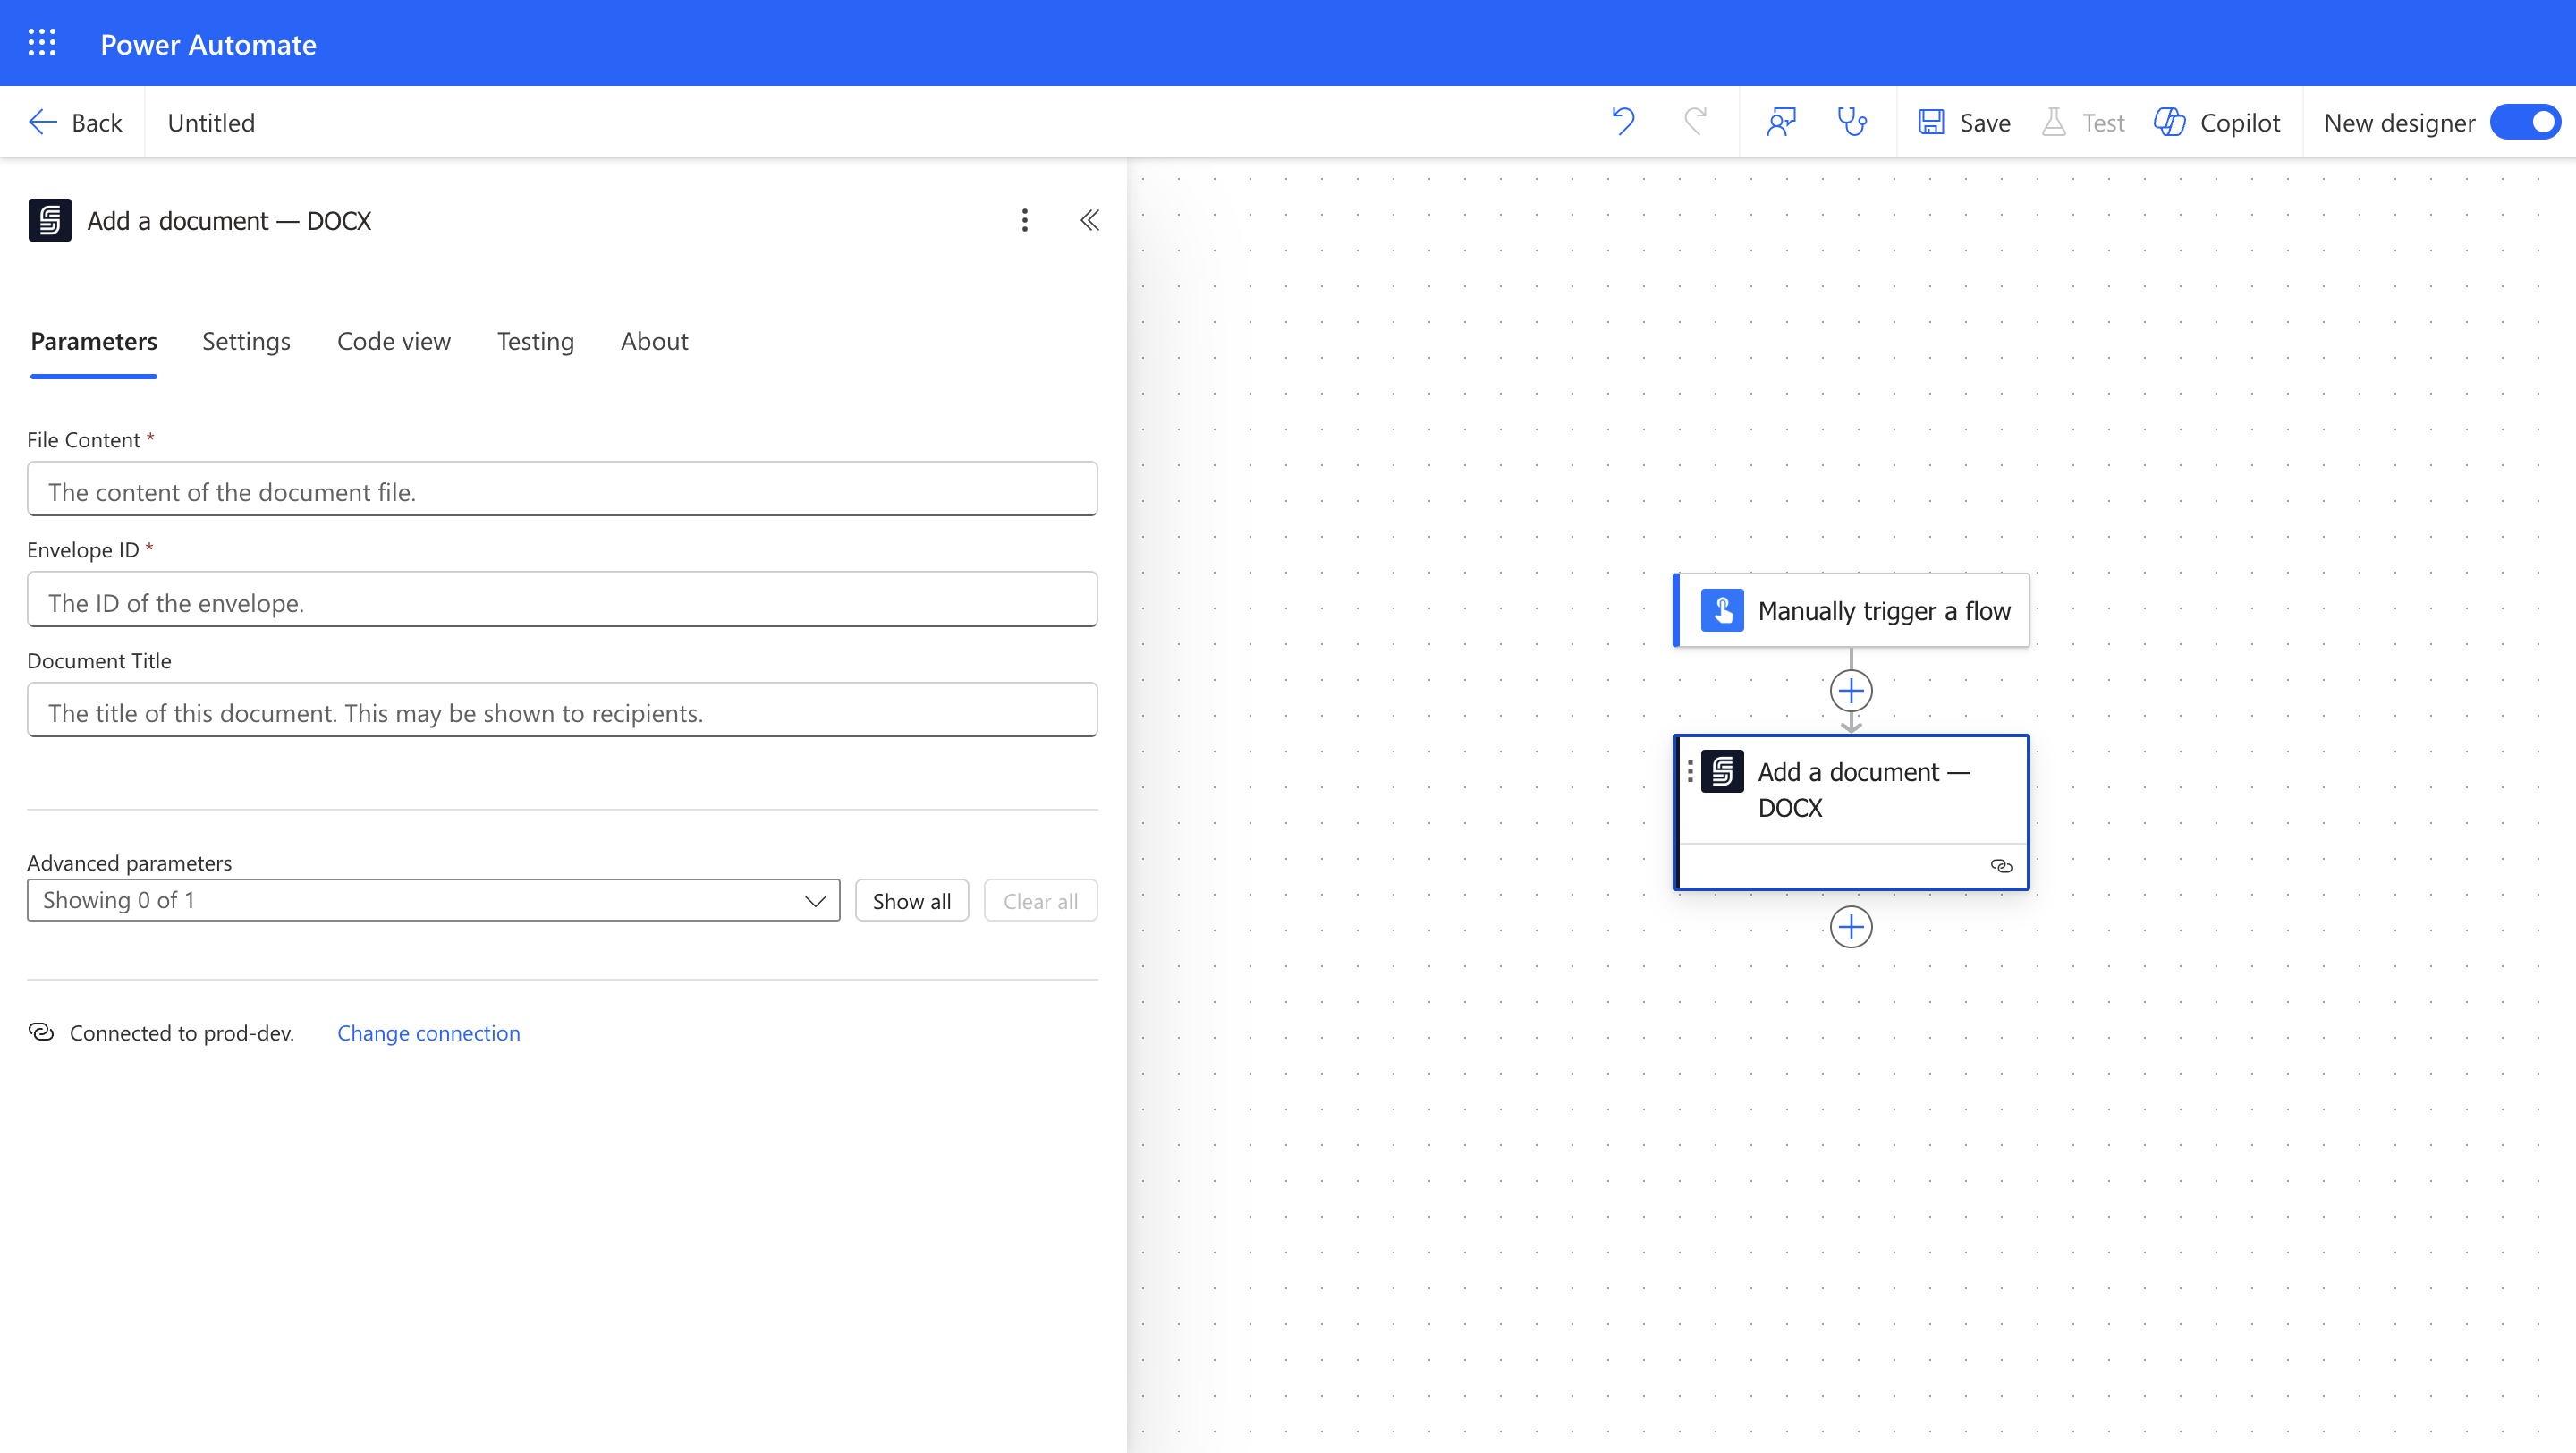The width and height of the screenshot is (2576, 1453).
Task: Toggle the New designer switch
Action: (x=2525, y=122)
